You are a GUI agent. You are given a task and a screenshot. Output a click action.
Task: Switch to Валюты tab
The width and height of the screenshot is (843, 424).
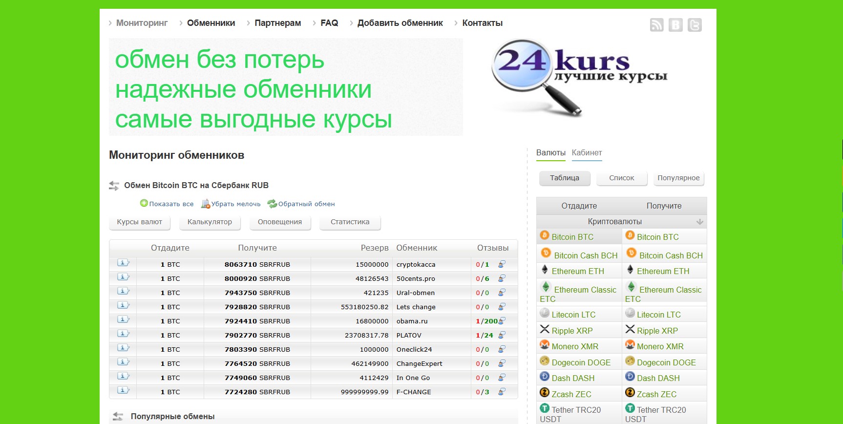pos(551,153)
